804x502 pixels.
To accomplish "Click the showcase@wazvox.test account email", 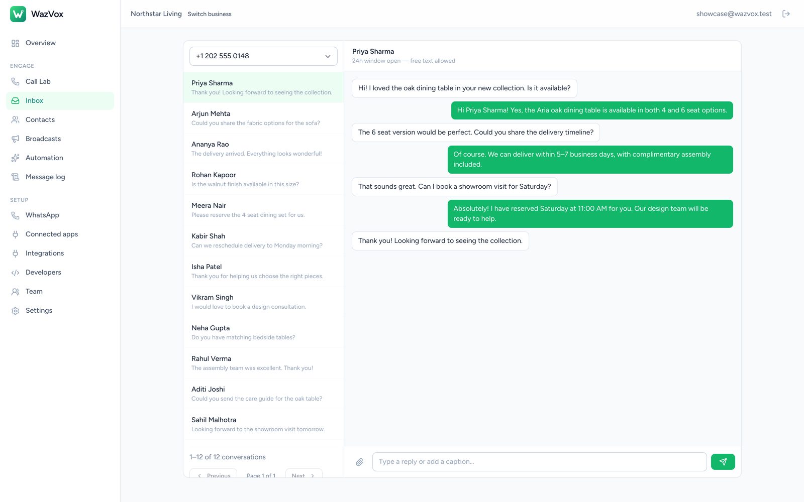I will point(734,14).
